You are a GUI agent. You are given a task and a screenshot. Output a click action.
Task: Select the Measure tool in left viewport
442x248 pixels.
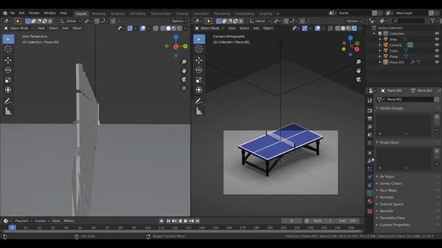point(8,112)
